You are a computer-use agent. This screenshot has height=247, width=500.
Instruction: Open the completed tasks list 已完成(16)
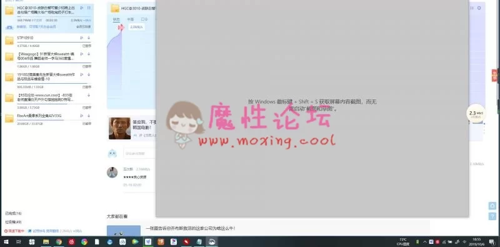click(13, 213)
